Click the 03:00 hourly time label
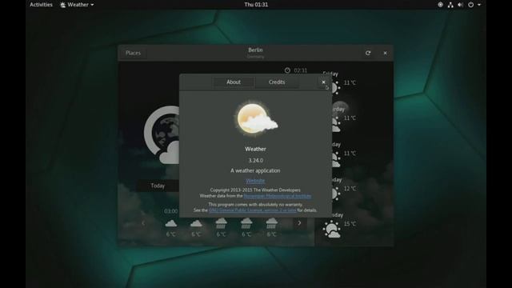The image size is (512, 288). [171, 211]
